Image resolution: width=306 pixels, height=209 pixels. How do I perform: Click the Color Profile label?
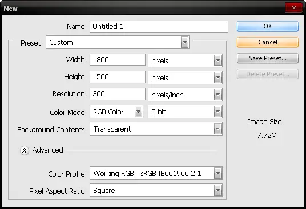pyautogui.click(x=67, y=174)
